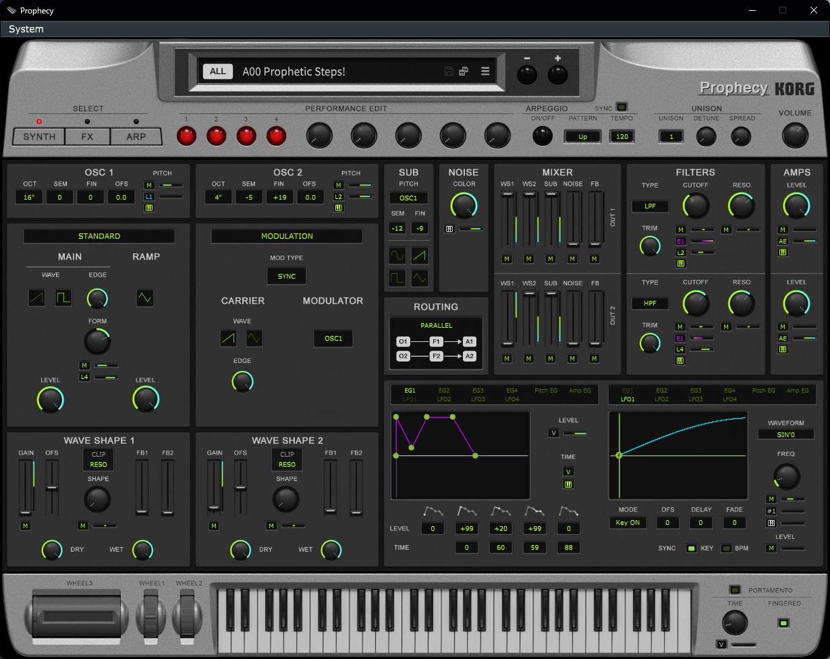Click the save-as double floppy icon
Image resolution: width=830 pixels, height=659 pixels.
point(464,71)
